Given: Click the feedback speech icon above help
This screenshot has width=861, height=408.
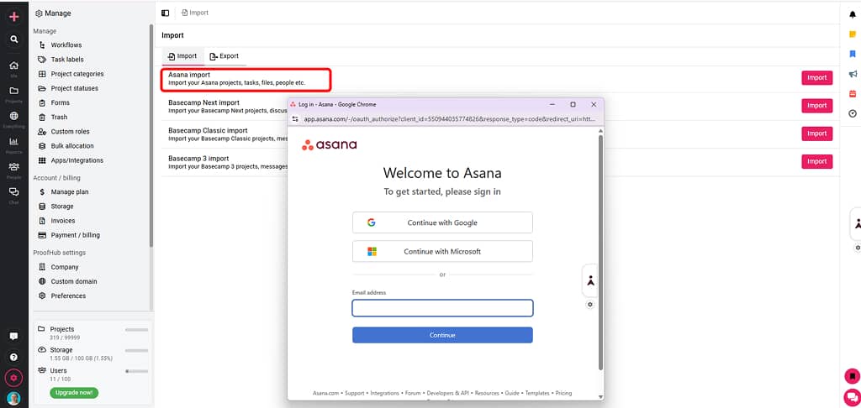Looking at the screenshot, I should pos(13,336).
